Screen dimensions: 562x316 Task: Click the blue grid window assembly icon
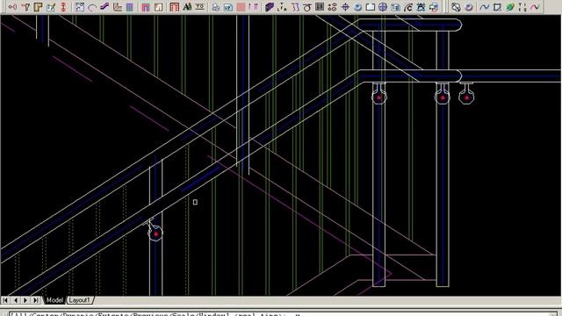click(80, 7)
